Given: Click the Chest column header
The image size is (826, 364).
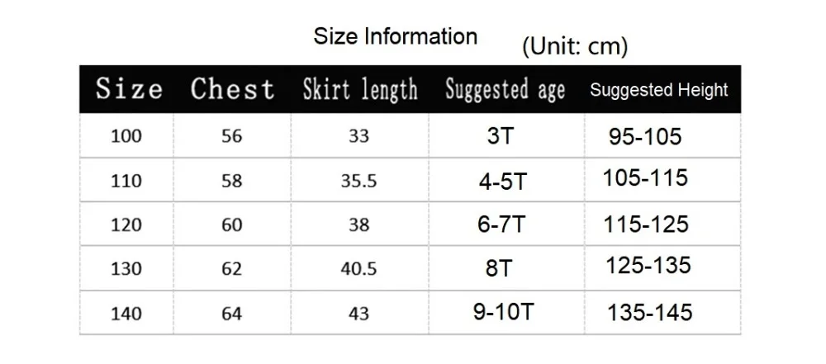Looking at the screenshot, I should click(x=232, y=88).
